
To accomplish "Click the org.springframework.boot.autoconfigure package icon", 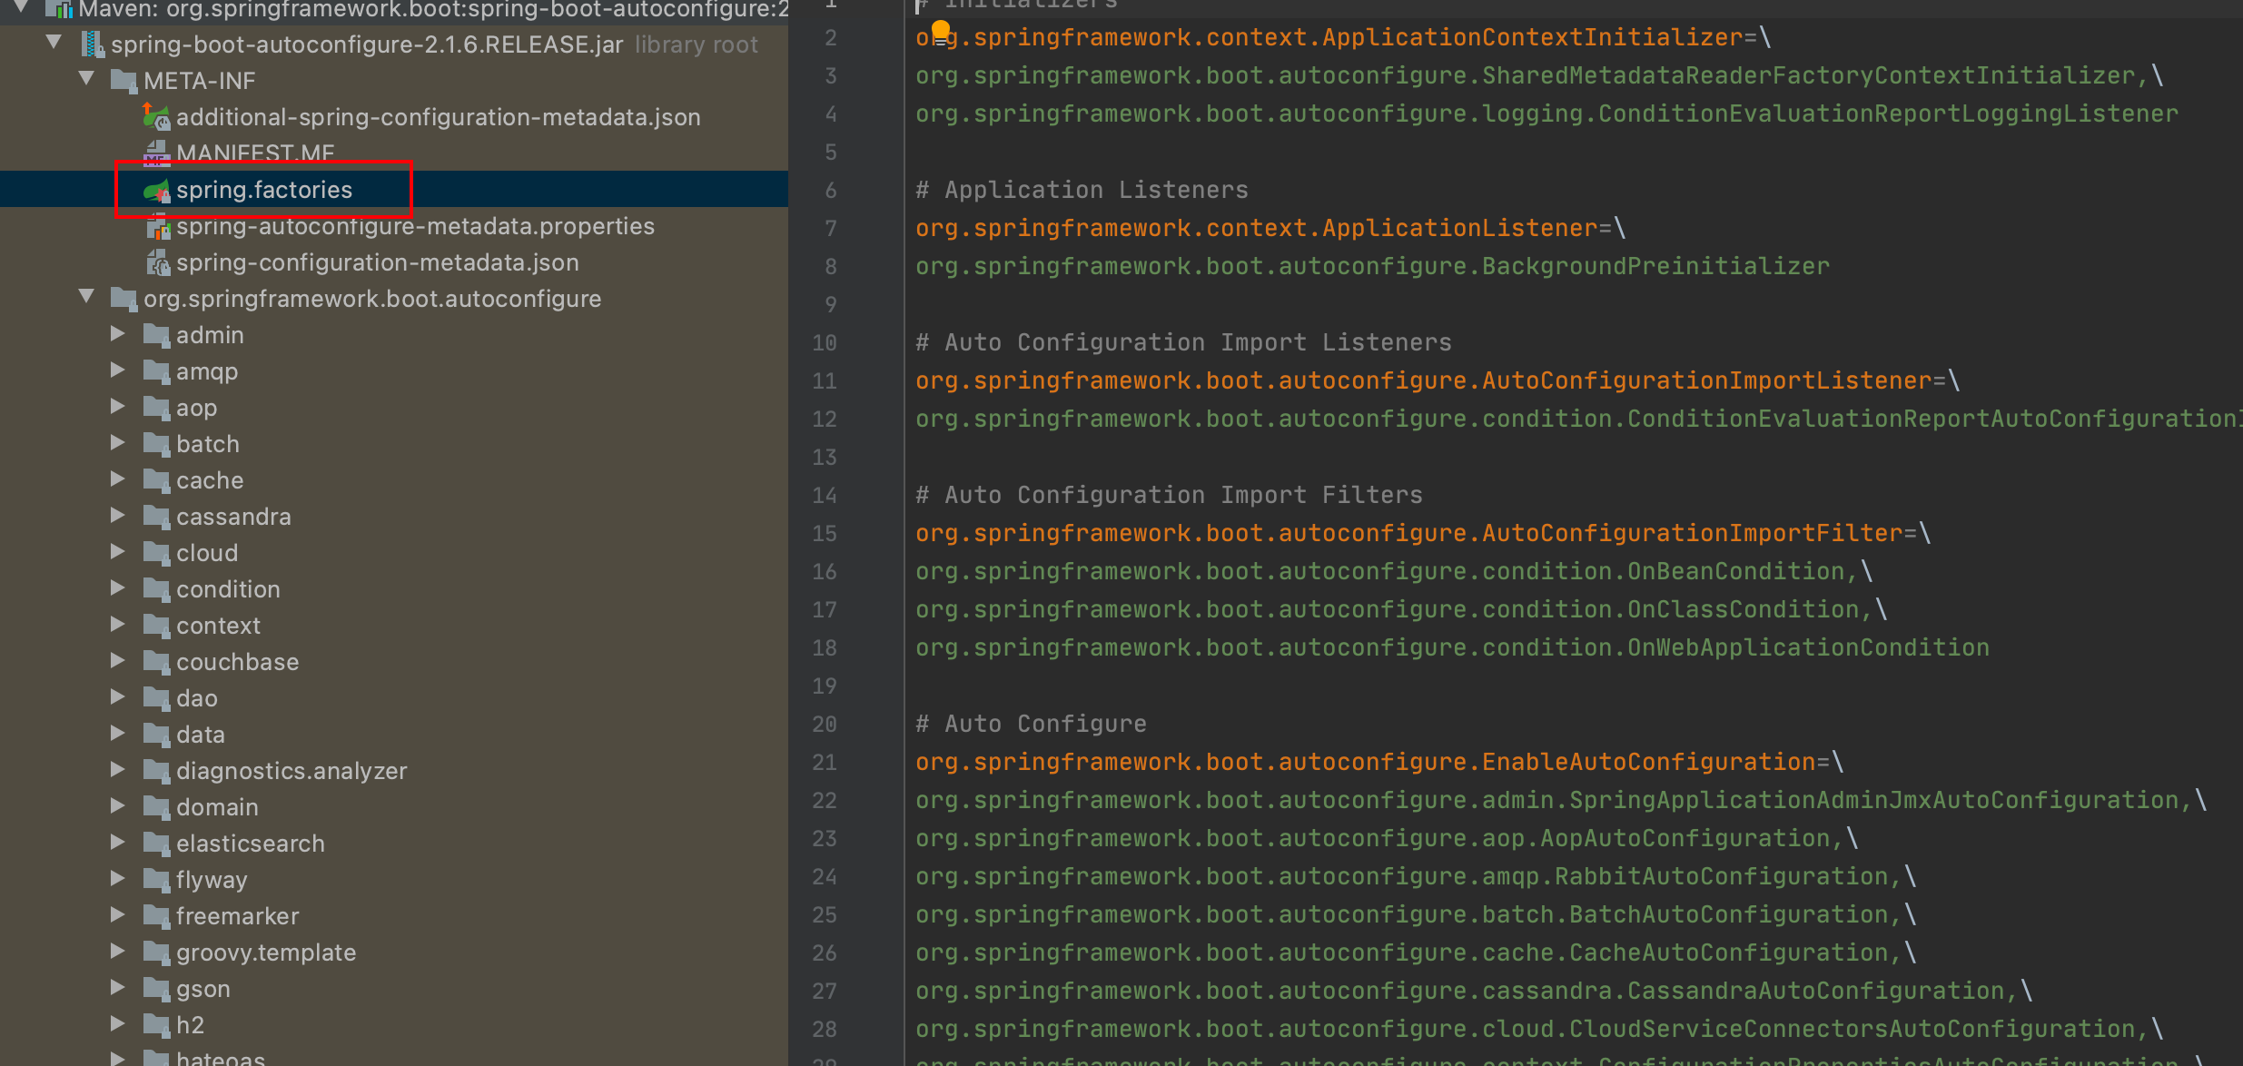I will (x=124, y=299).
